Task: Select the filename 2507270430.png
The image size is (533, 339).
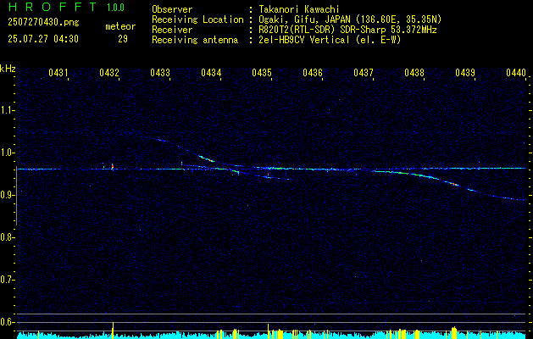Action: click(x=43, y=23)
